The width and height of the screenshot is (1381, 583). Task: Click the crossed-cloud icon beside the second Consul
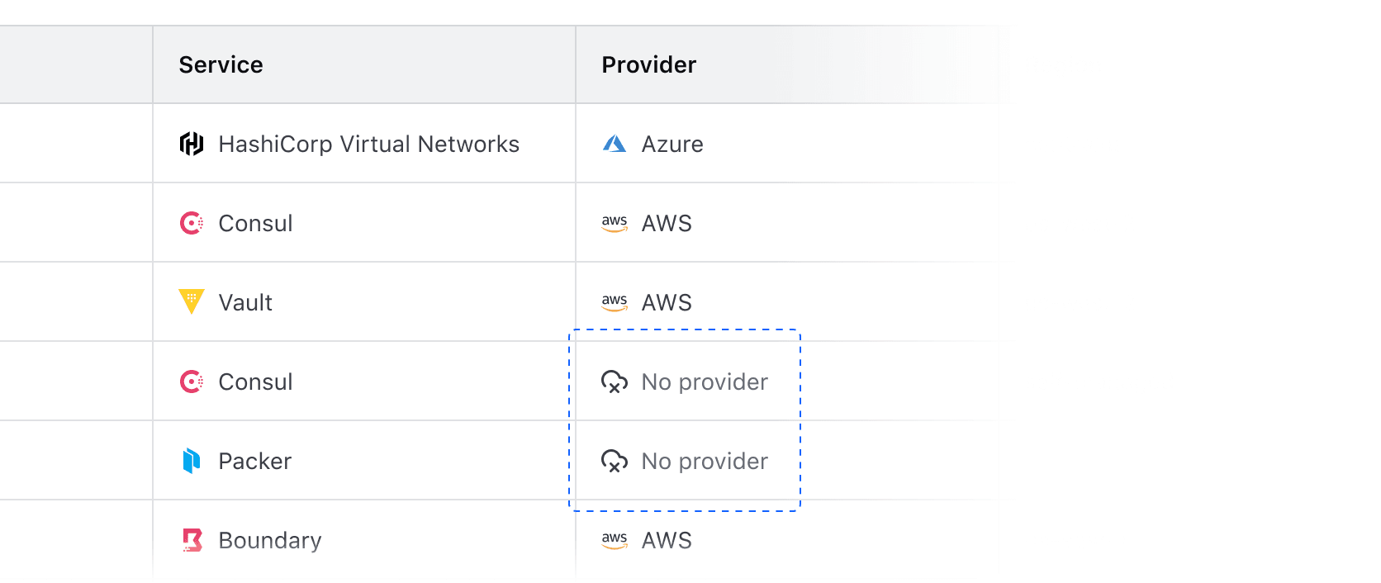coord(615,381)
